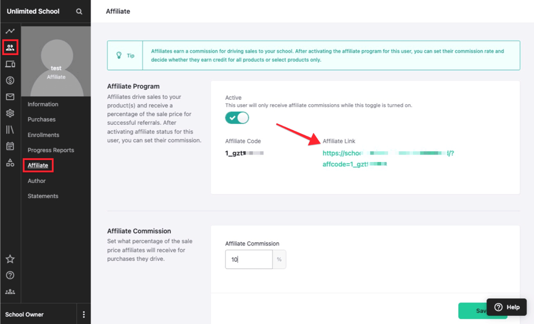Open the community users icon at sidebar bottom

tap(10, 291)
